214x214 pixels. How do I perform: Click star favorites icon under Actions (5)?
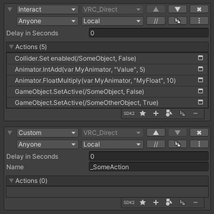pyautogui.click(x=143, y=113)
